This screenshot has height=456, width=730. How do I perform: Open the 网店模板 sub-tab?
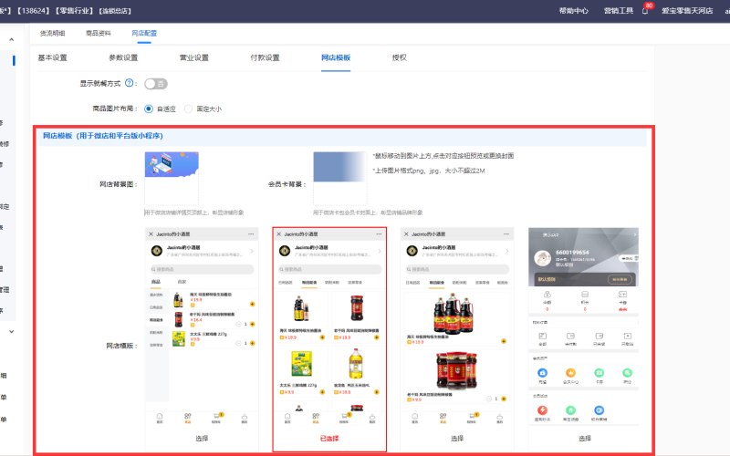(x=336, y=57)
